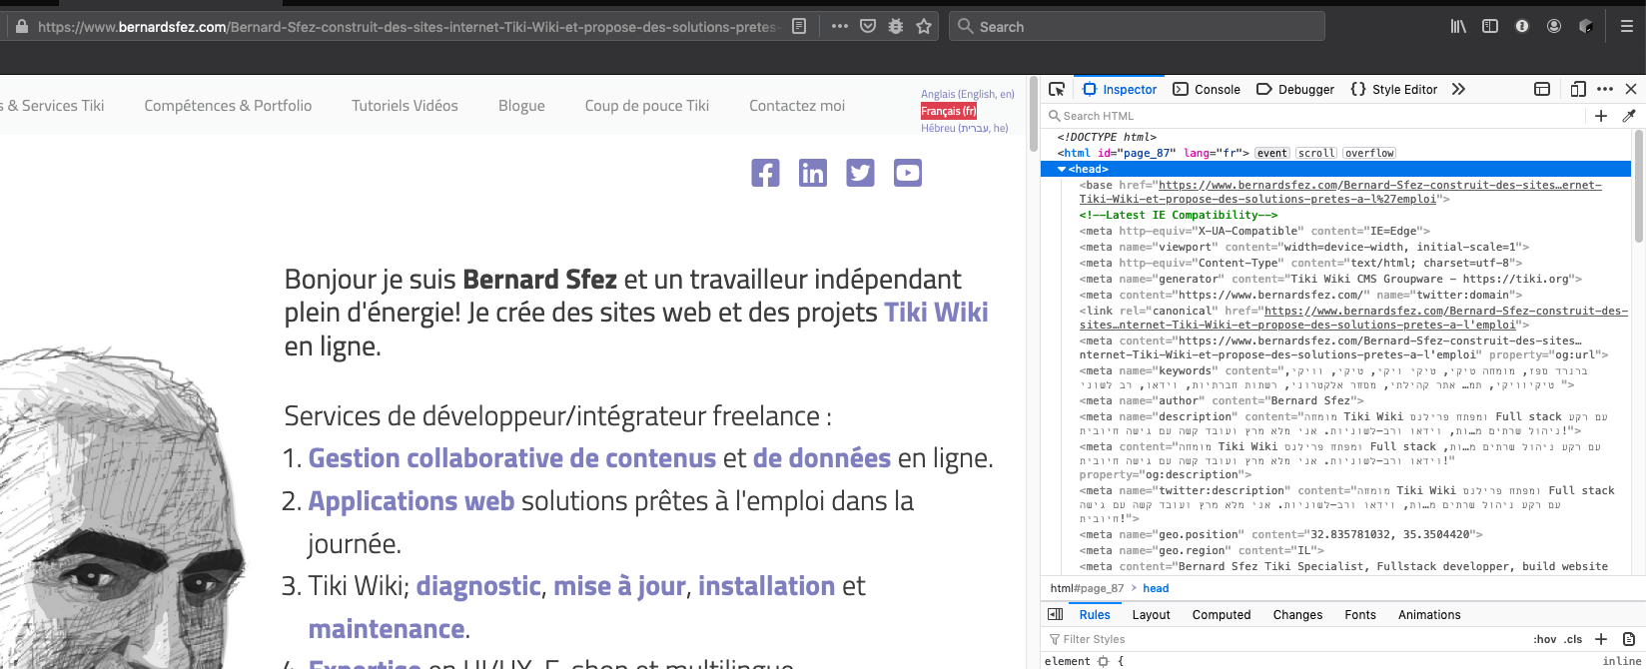
Task: Click the site lock security icon
Action: (22, 27)
